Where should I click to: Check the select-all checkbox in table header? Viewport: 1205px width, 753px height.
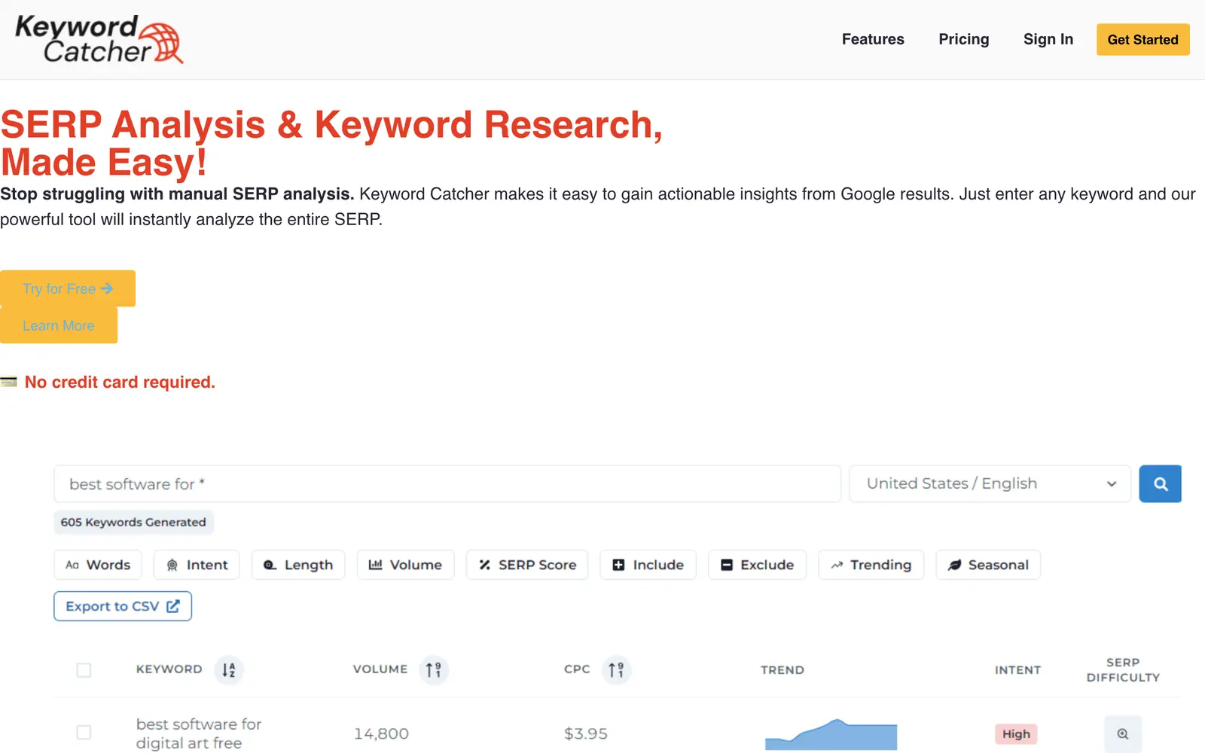[x=84, y=669]
